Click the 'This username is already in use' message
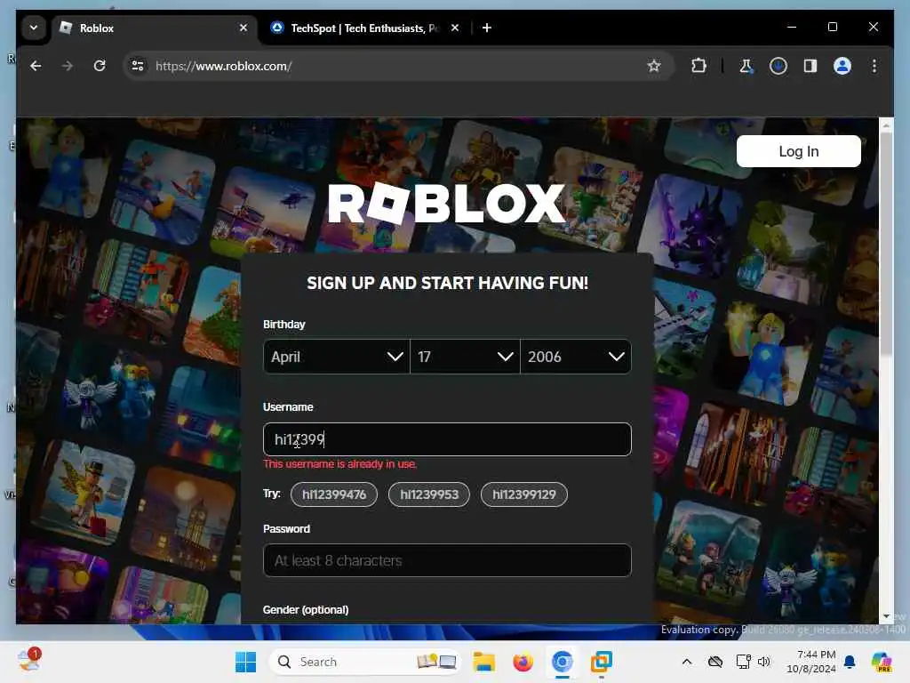The height and width of the screenshot is (683, 910). (340, 464)
